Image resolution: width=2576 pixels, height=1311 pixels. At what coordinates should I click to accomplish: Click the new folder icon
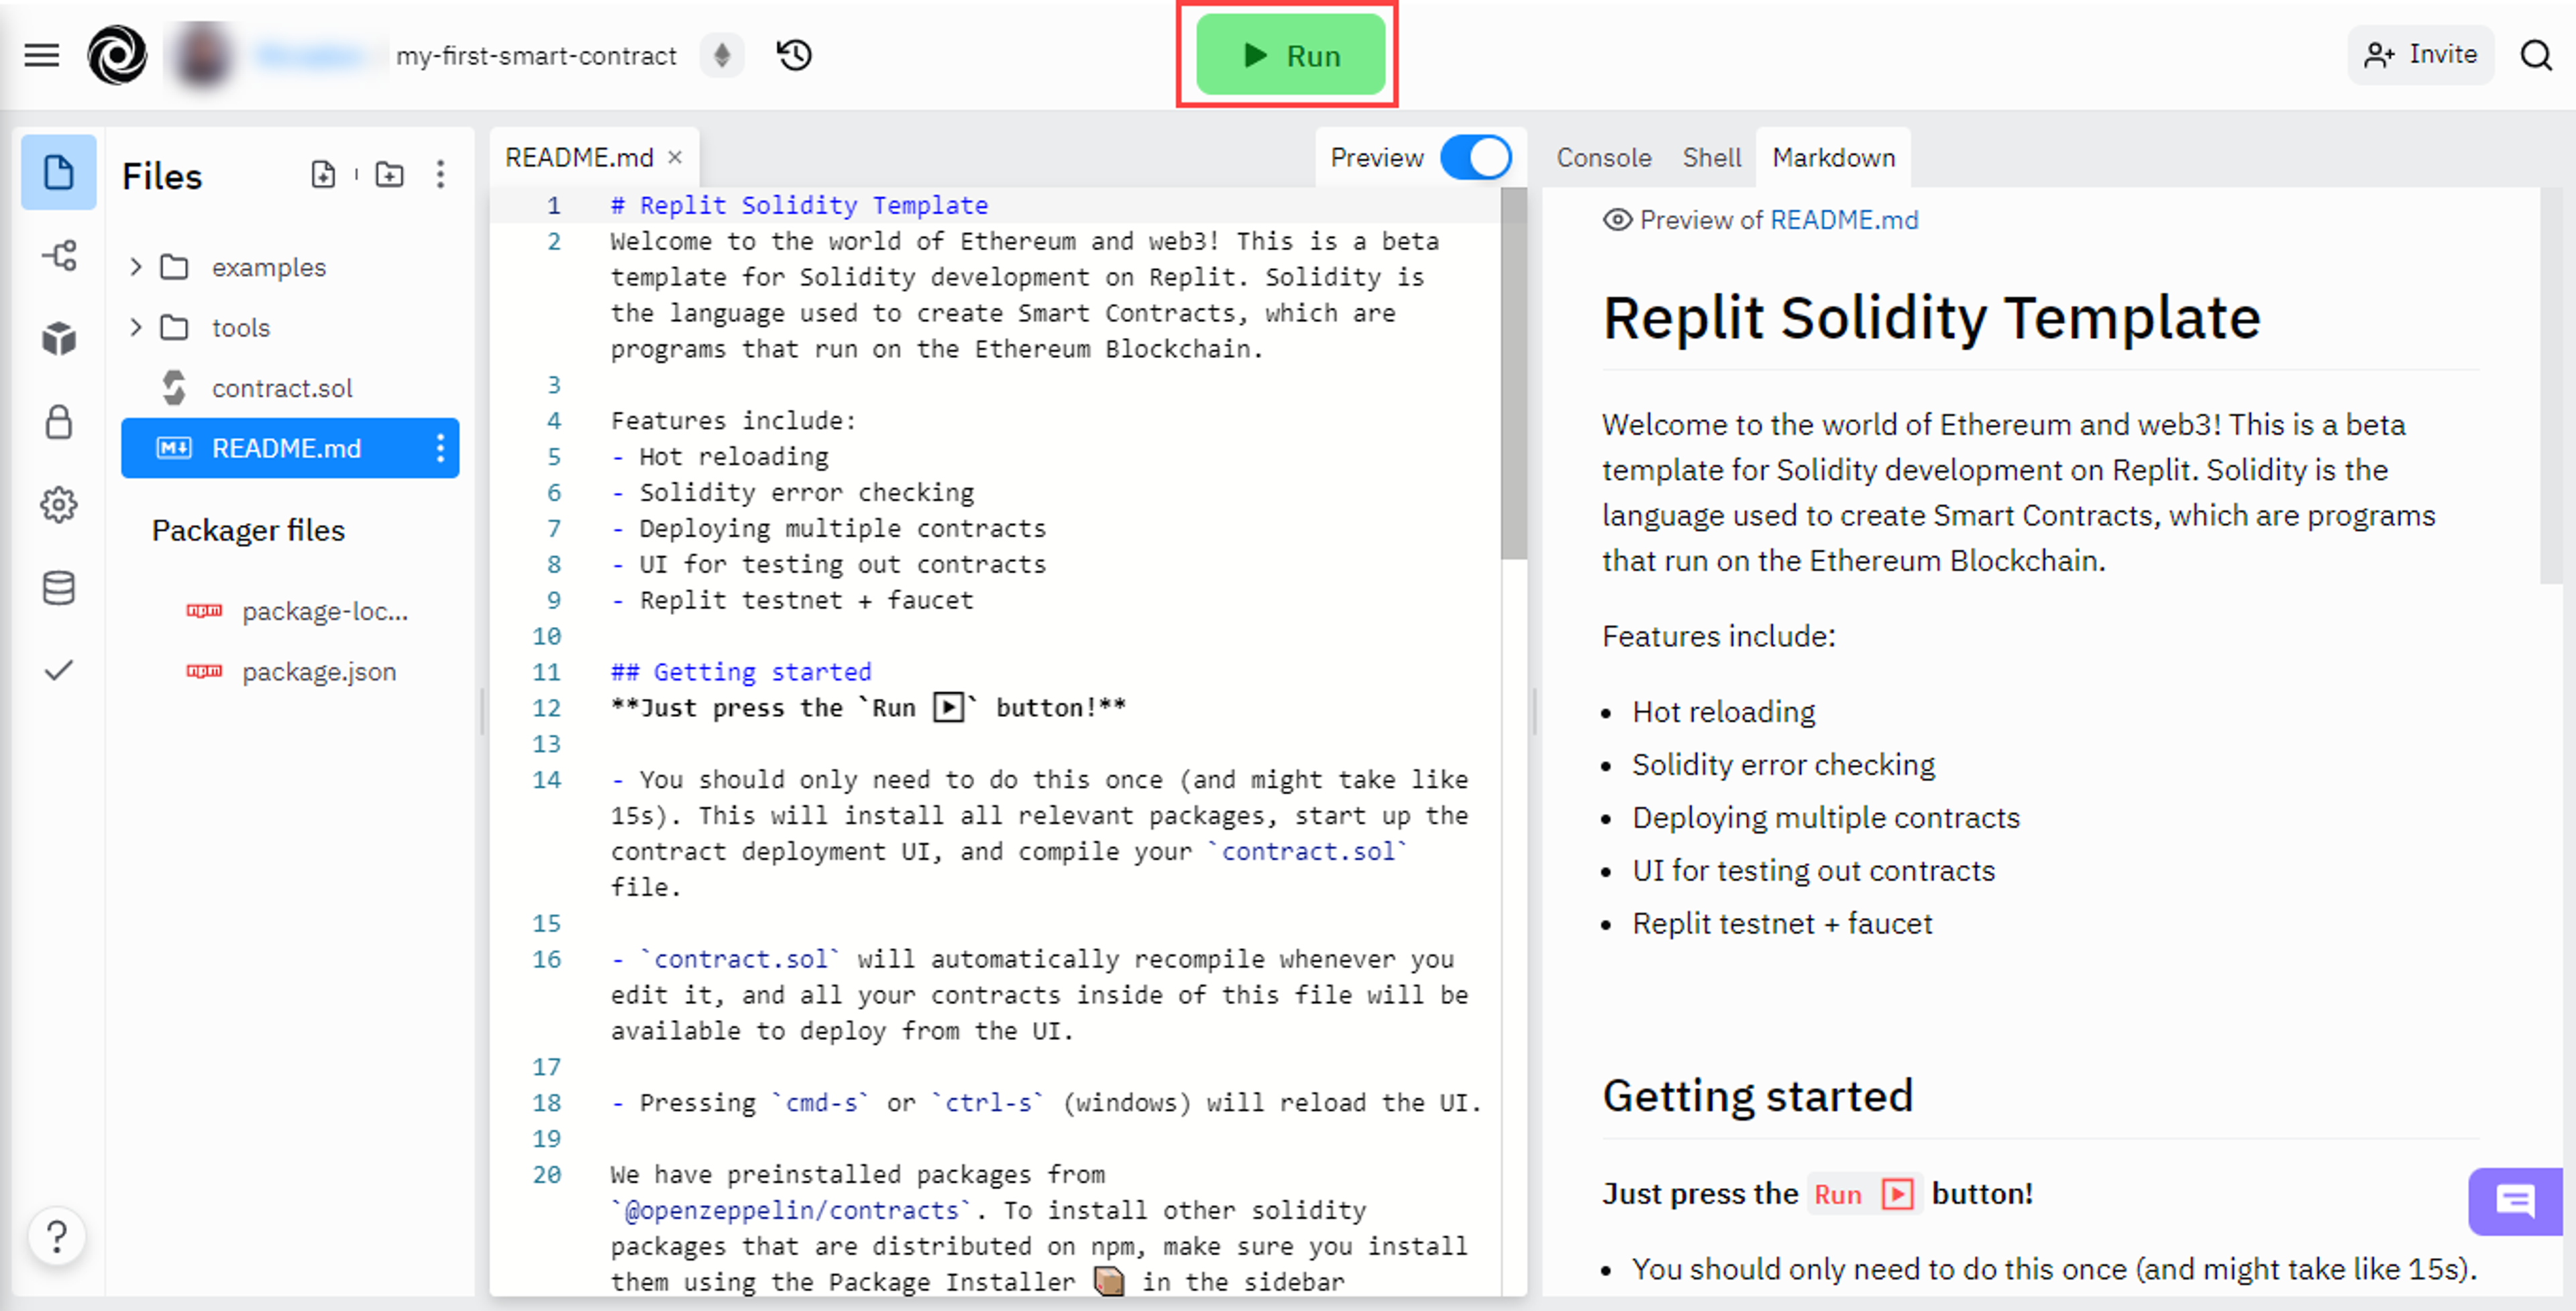point(389,175)
